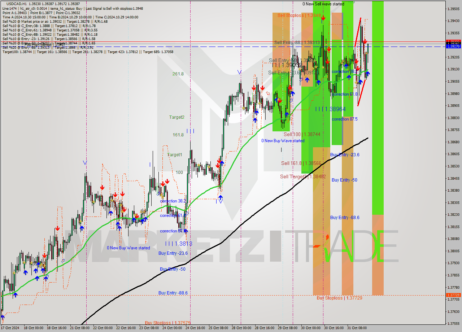Click the 'Sell Target2 | 1.38482' label
462x332 pixels.
303,176
